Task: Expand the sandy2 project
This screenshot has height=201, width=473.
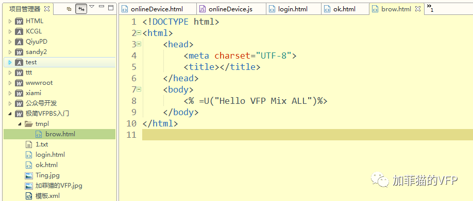Action: 10,52
